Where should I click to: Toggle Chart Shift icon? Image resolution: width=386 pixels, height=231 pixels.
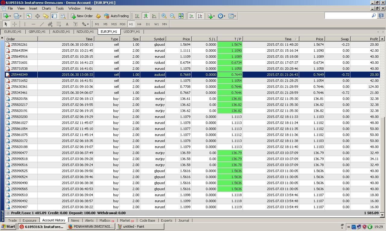[x=200, y=16]
